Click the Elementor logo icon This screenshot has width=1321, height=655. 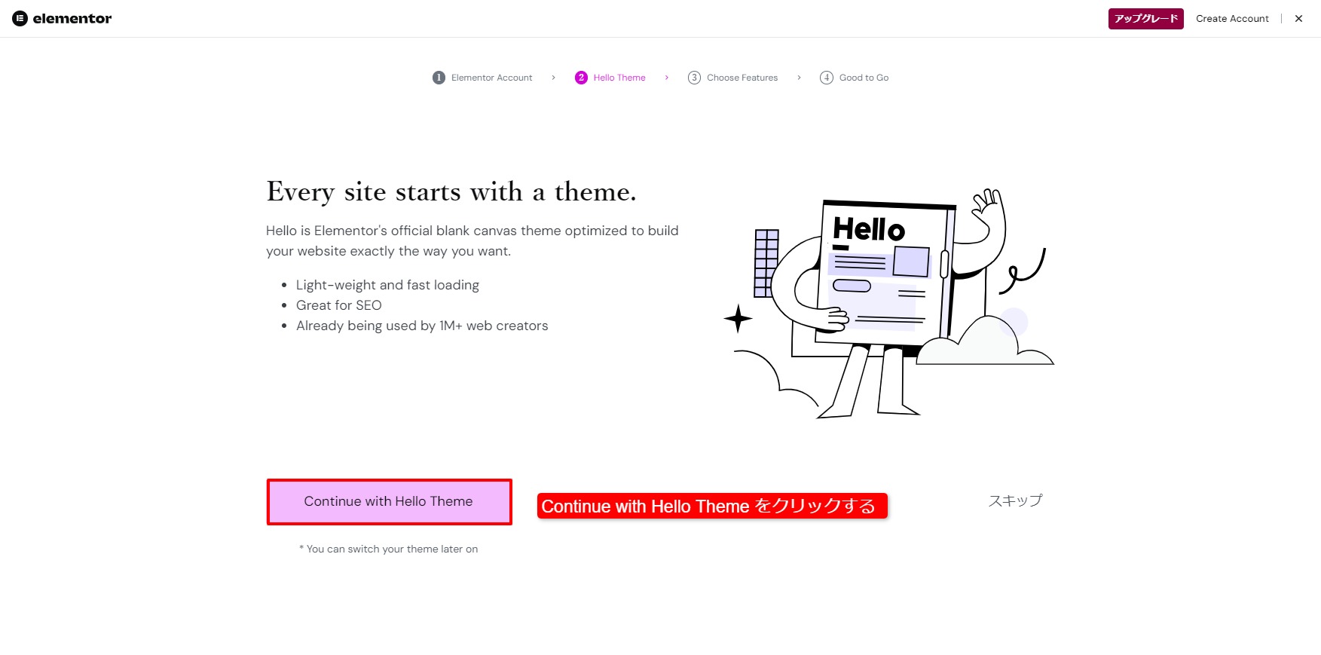20,19
